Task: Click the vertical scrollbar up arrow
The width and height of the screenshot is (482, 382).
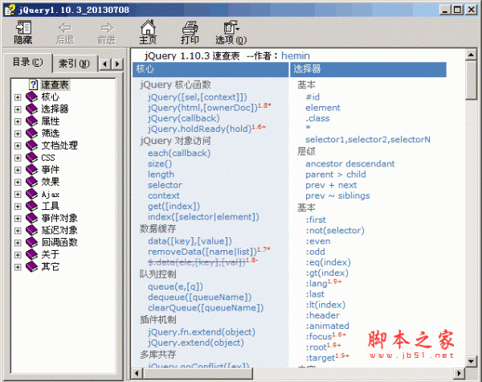Action: click(471, 55)
